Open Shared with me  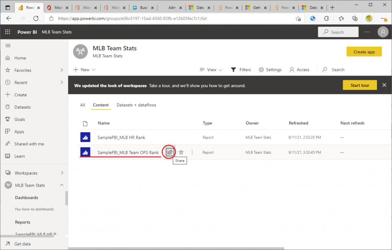tap(29, 144)
